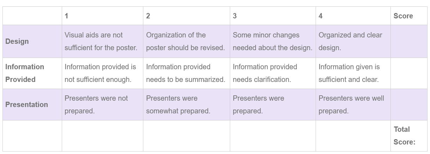Click 'Information provided needs clarification' cell
430x154 pixels.
(x=273, y=73)
